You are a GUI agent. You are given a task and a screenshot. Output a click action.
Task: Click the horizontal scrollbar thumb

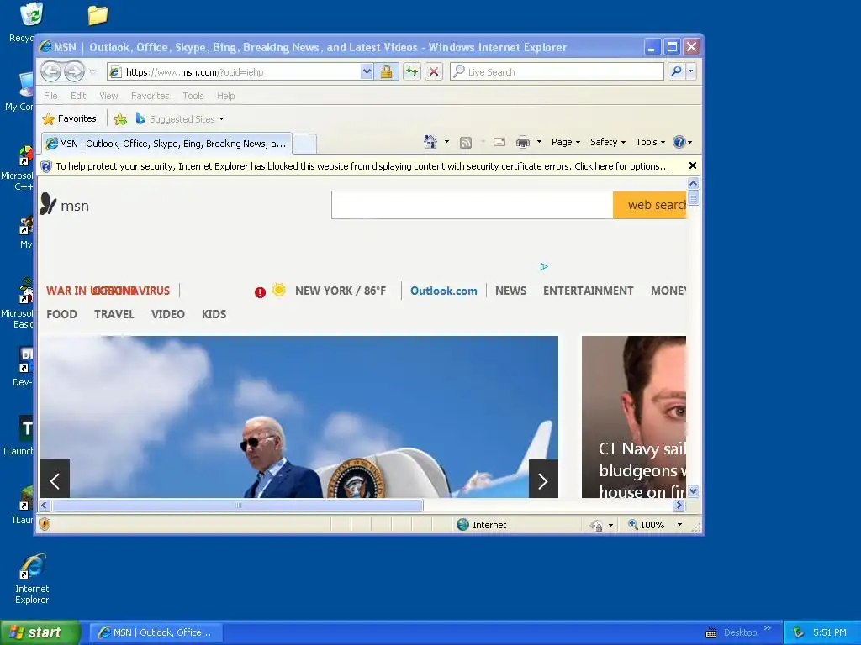(238, 505)
